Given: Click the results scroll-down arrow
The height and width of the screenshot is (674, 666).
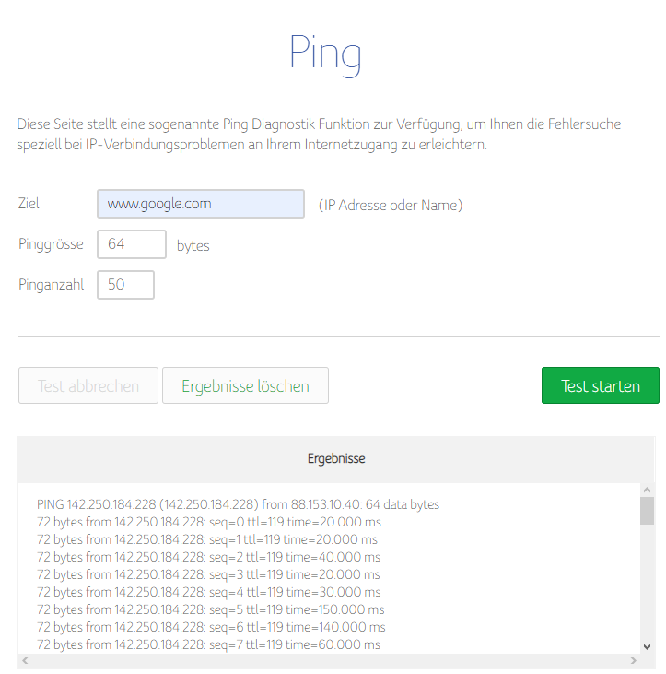Looking at the screenshot, I should (x=647, y=647).
